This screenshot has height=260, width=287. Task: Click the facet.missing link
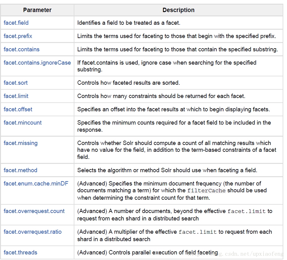click(20, 143)
